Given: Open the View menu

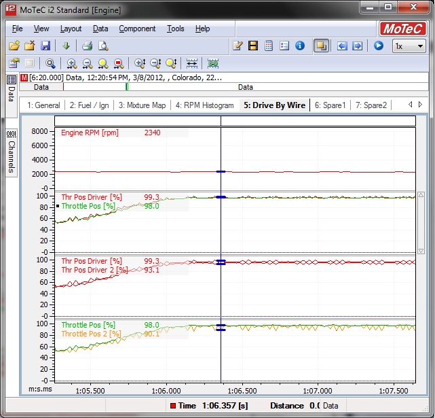Looking at the screenshot, I should click(41, 29).
